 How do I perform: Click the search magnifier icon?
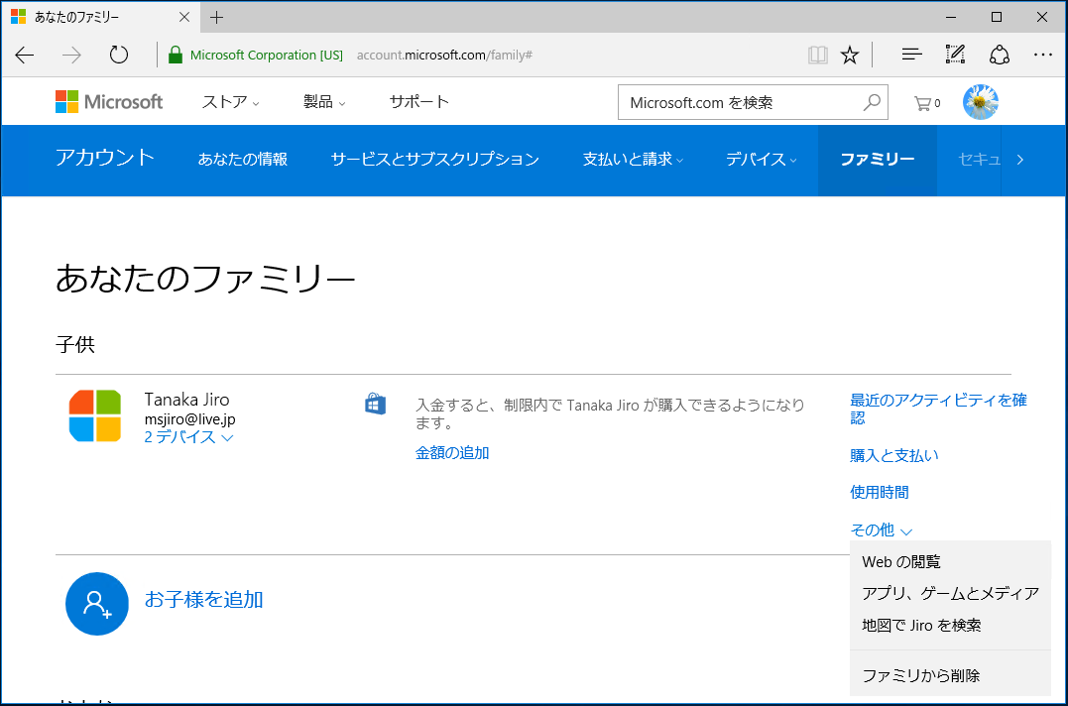click(x=871, y=101)
